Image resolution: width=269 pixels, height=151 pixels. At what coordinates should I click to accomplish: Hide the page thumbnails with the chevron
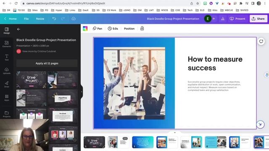[175, 133]
